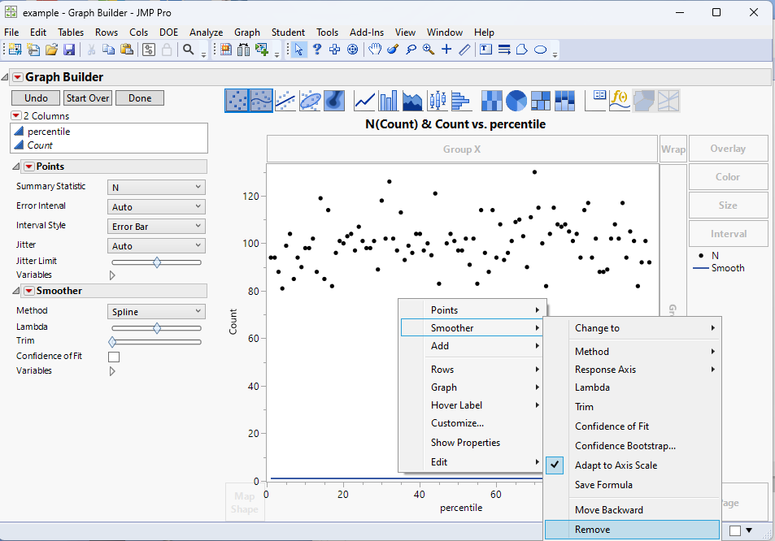Select the Points element icon
Image resolution: width=775 pixels, height=541 pixels.
235,101
